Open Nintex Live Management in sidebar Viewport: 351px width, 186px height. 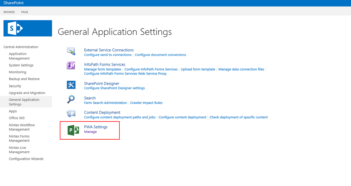click(19, 150)
